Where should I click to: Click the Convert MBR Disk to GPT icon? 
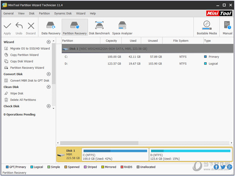(x=6, y=81)
